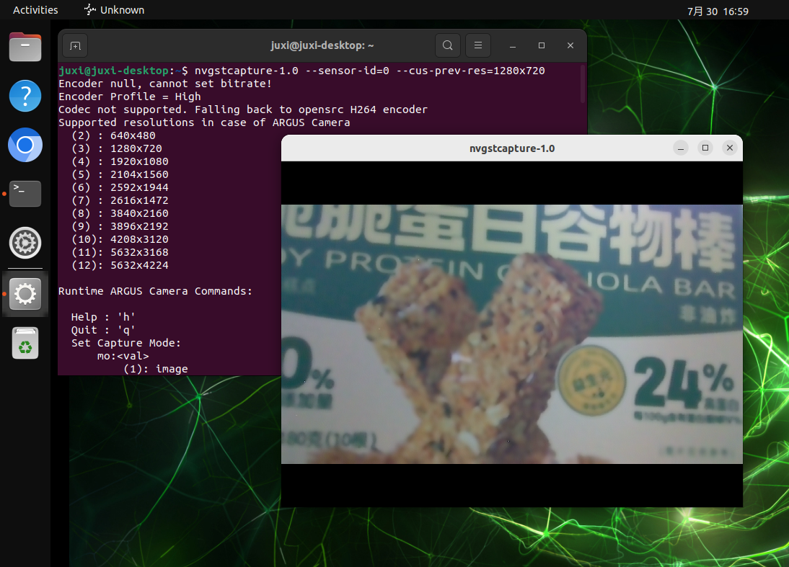Viewport: 789px width, 567px height.
Task: Click the 'Runtime ARGUS Camera Commands:' line
Action: coord(156,292)
